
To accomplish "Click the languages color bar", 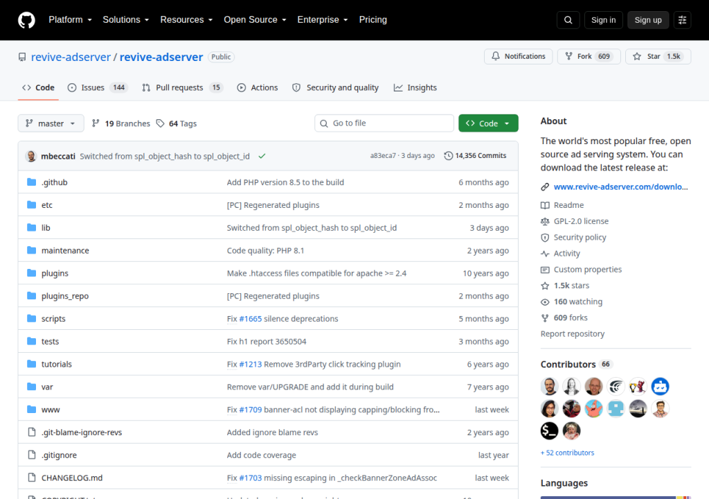I will point(616,497).
